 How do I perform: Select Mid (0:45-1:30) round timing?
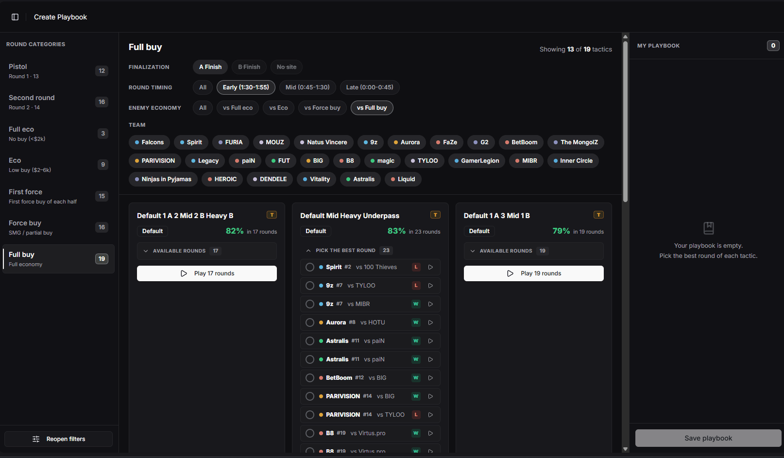click(307, 87)
